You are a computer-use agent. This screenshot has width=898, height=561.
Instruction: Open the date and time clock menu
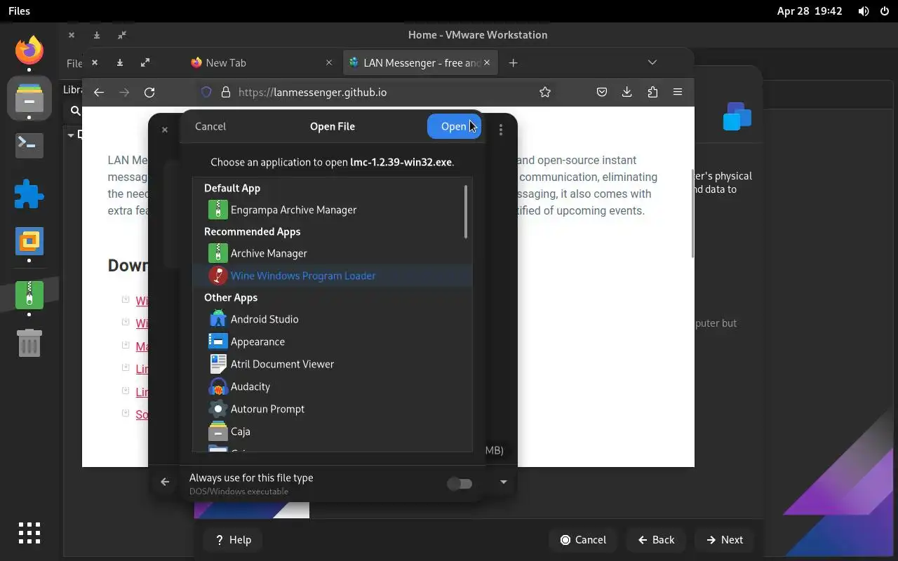pos(810,11)
